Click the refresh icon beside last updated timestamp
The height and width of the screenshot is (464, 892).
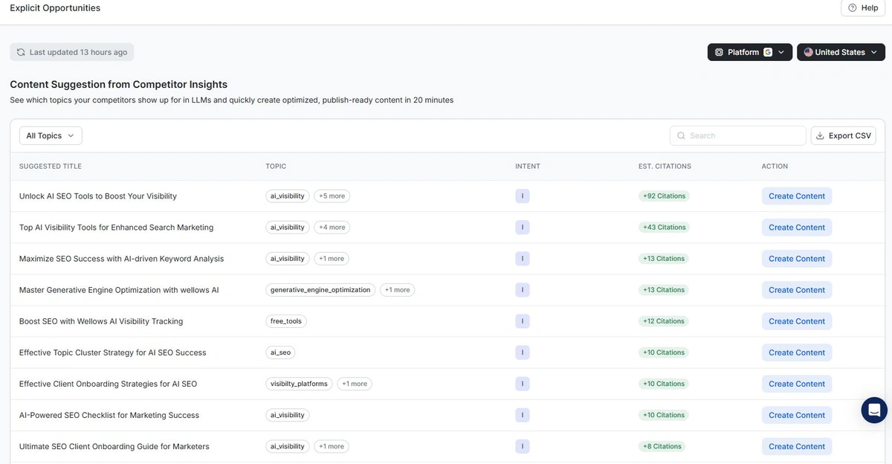tap(20, 51)
